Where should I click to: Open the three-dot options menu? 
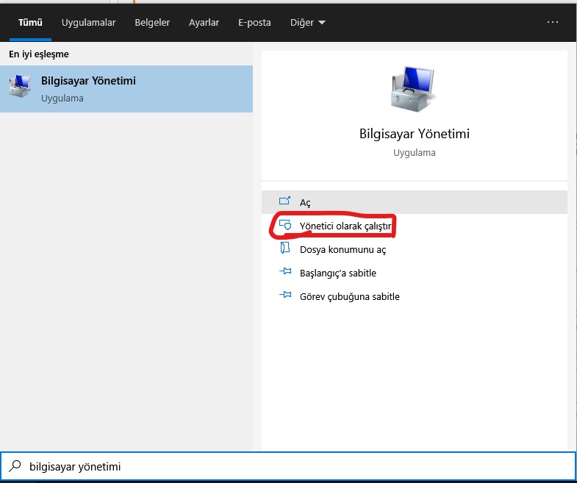[552, 22]
